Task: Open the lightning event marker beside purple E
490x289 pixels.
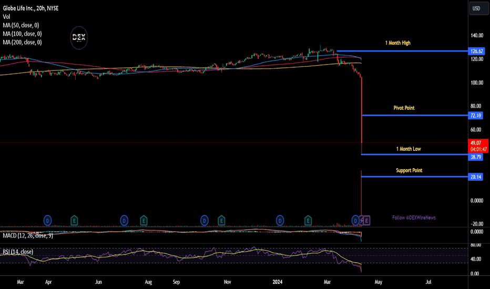Action: (x=362, y=221)
